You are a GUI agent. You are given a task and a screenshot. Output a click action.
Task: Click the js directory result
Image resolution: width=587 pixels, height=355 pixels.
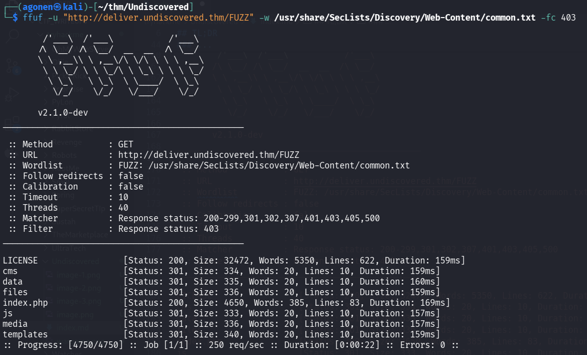[x=8, y=313]
